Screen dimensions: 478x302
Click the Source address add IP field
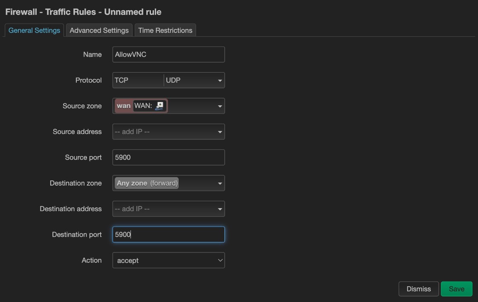[x=162, y=132]
